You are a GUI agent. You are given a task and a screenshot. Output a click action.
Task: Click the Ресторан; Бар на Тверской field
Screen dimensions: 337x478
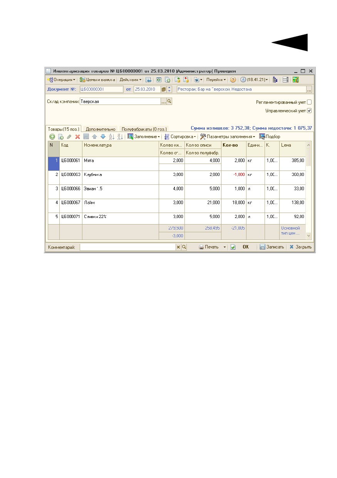[241, 89]
